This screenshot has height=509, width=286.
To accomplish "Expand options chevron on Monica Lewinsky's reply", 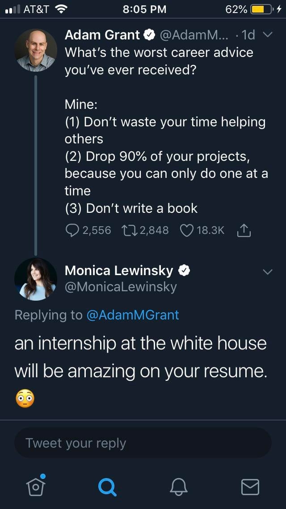I will 268,272.
